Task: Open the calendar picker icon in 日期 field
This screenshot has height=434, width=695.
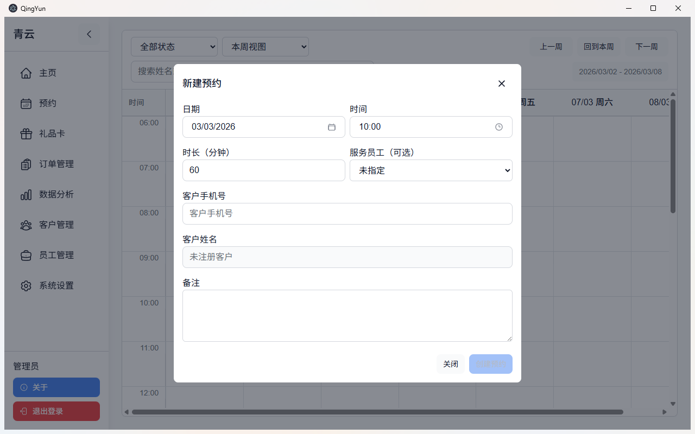Action: [332, 127]
